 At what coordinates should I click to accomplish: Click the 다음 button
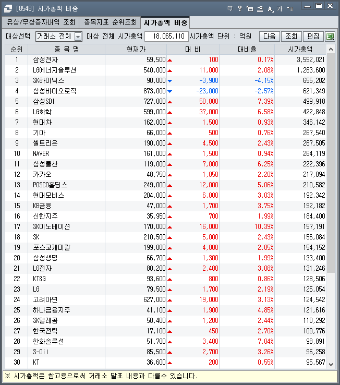[x=270, y=37]
